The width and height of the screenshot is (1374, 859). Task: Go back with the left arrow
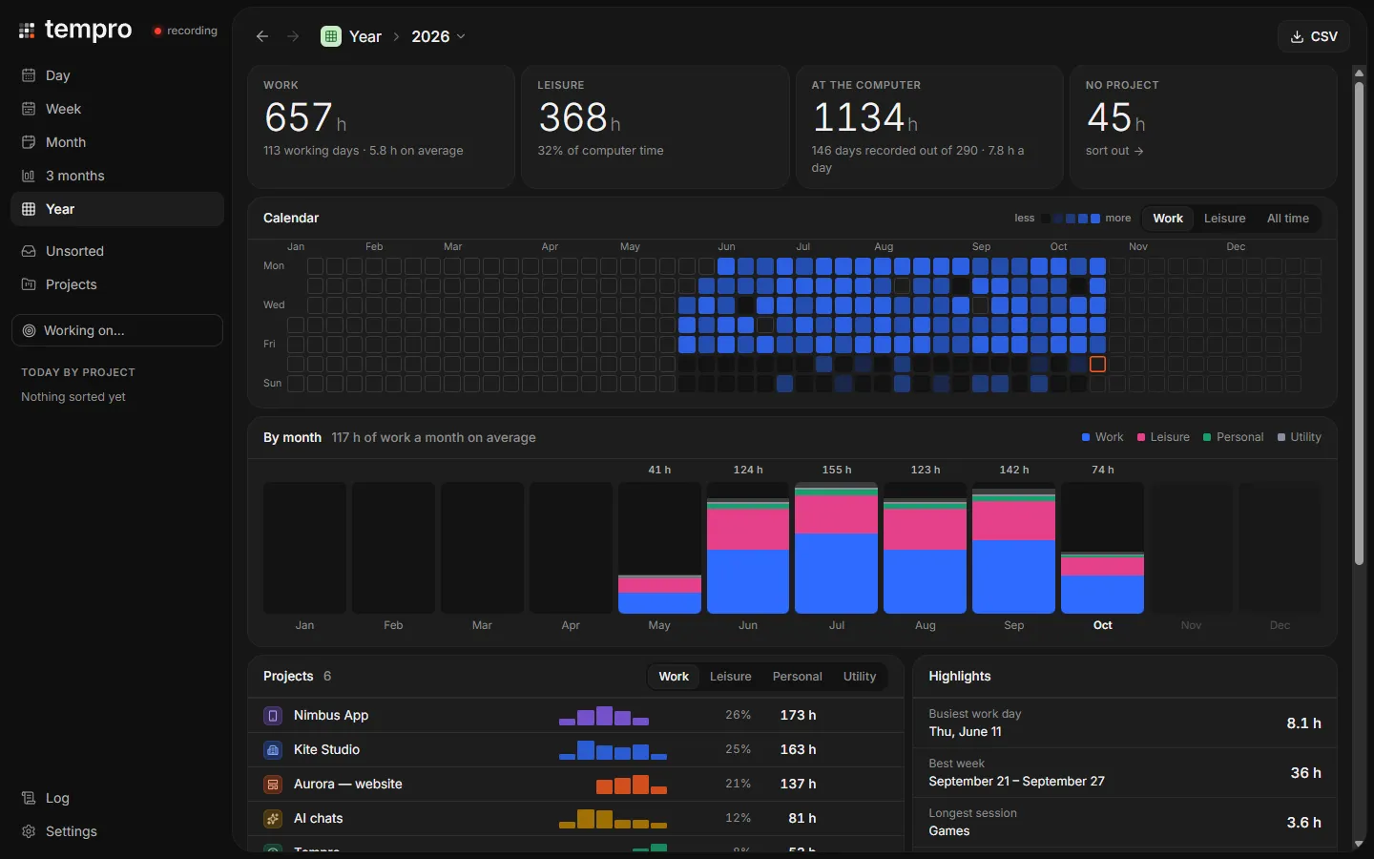pos(262,36)
